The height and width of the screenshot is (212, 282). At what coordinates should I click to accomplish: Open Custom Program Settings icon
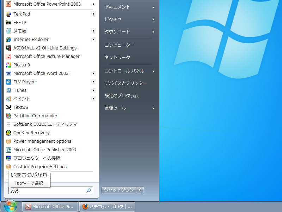coord(8,166)
